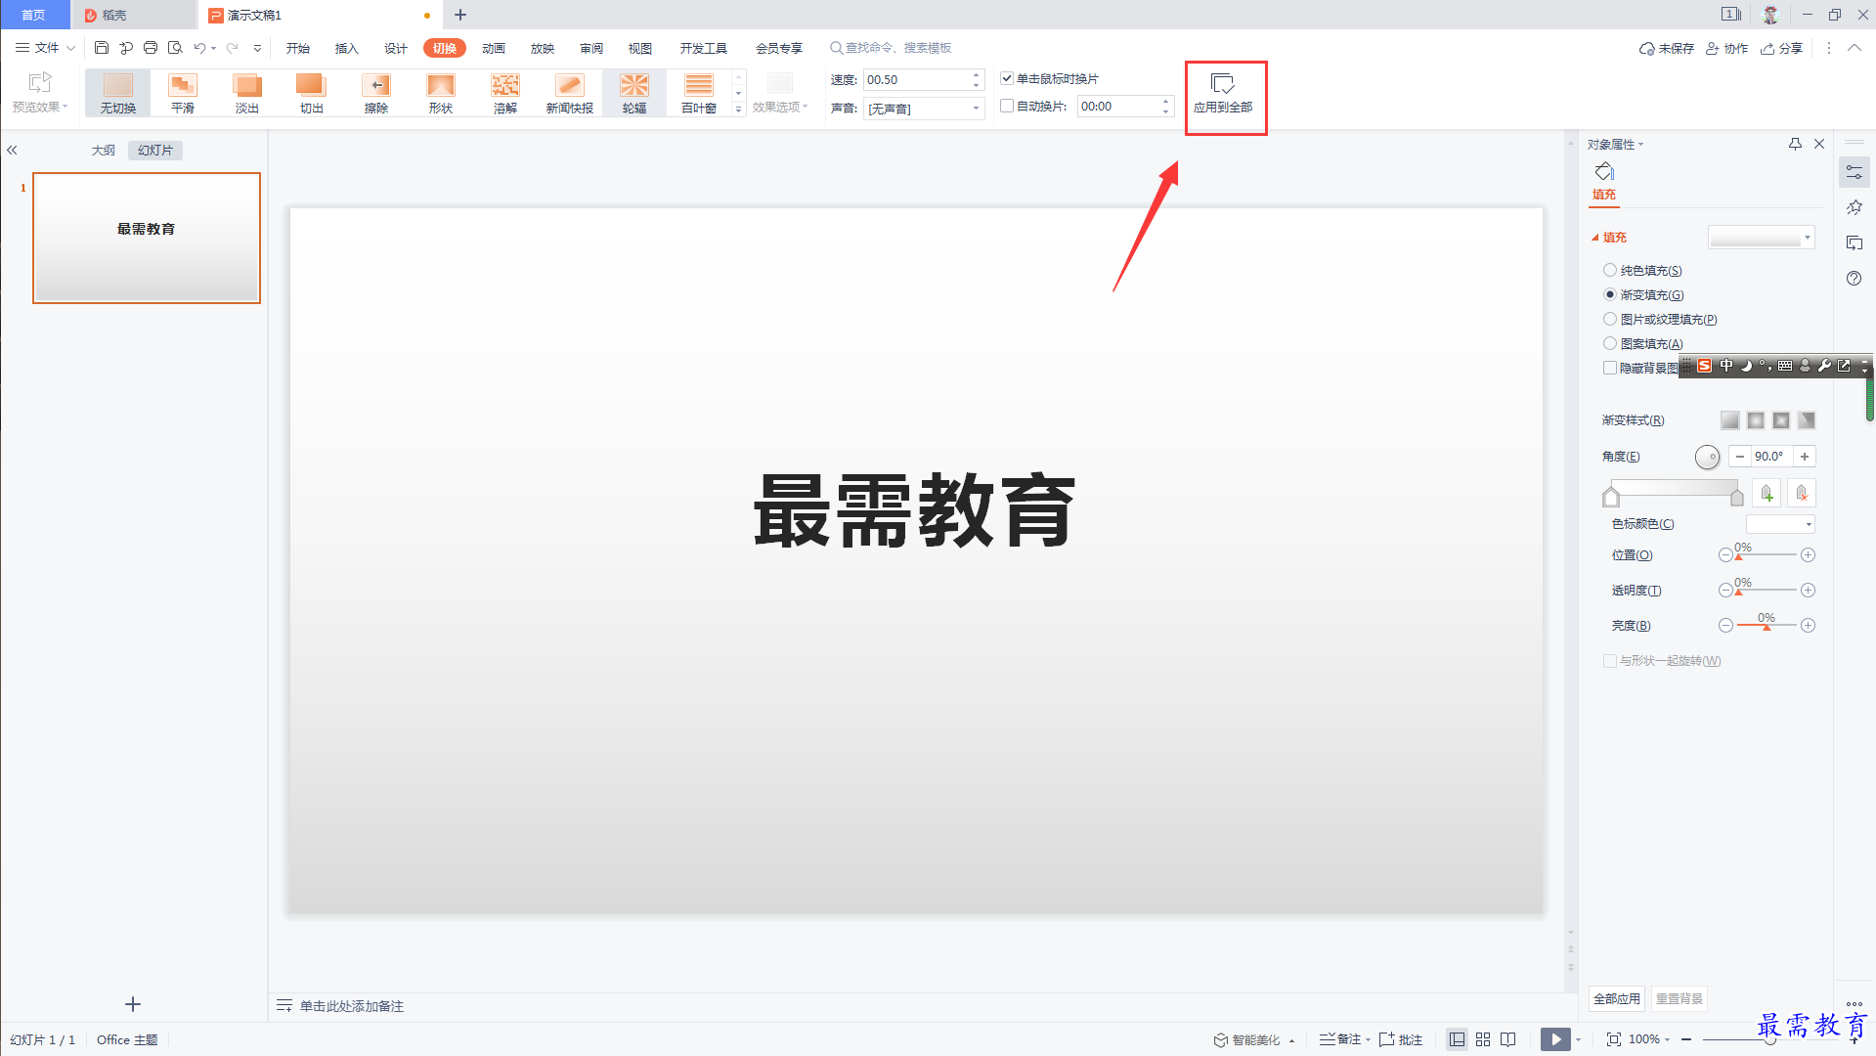Select the 无切换 transition
1876x1056 pixels.
117,94
